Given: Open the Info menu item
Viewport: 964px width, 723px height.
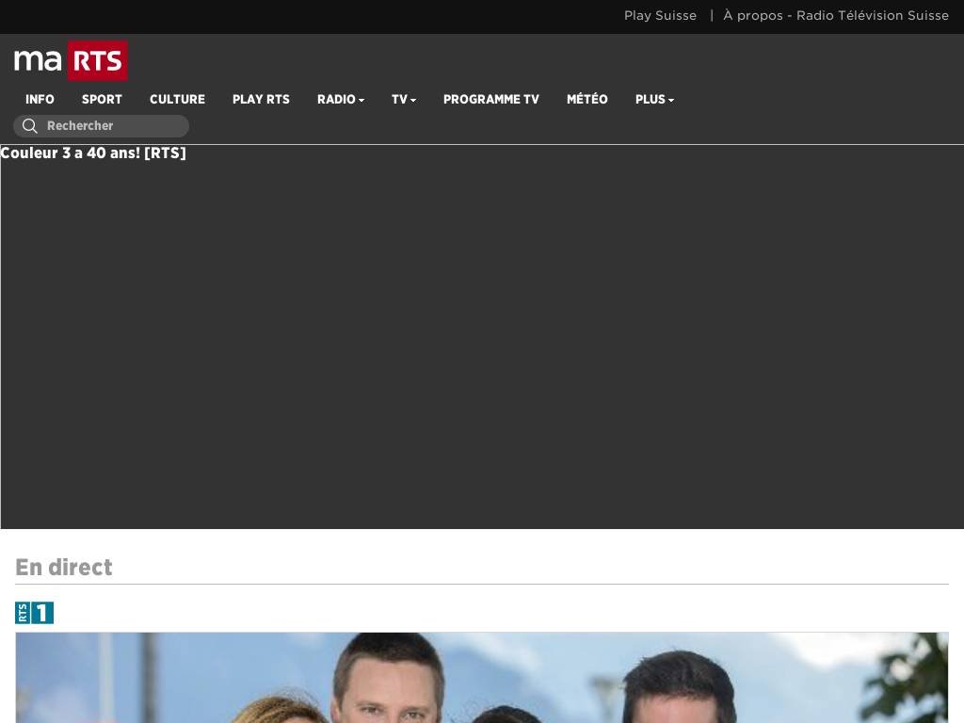Looking at the screenshot, I should pos(40,100).
